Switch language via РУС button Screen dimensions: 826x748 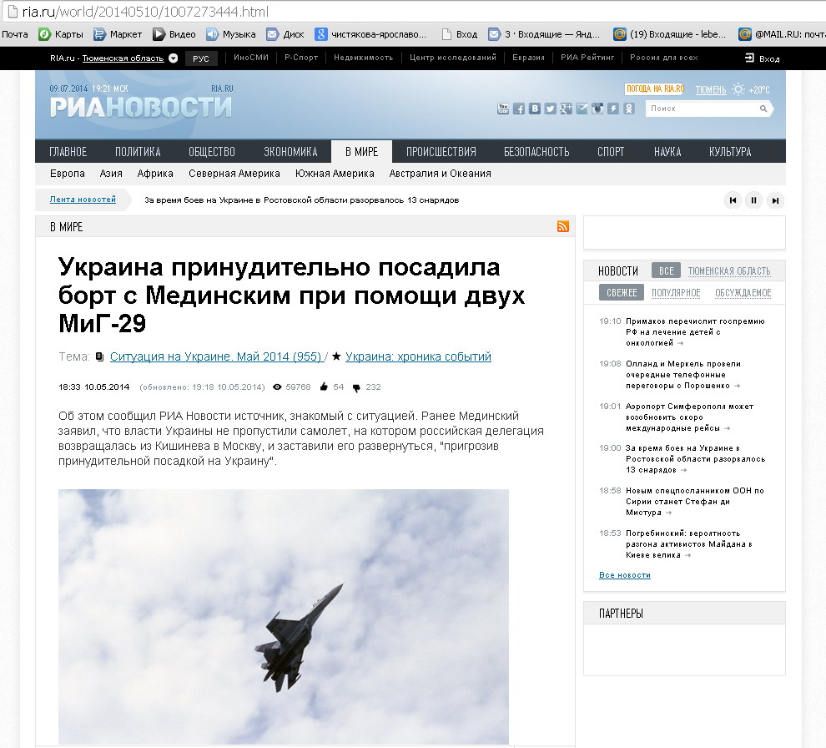pyautogui.click(x=201, y=58)
